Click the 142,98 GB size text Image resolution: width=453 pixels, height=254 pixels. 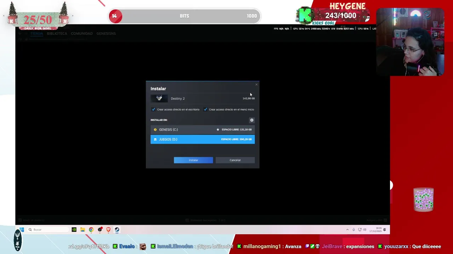pyautogui.click(x=248, y=98)
